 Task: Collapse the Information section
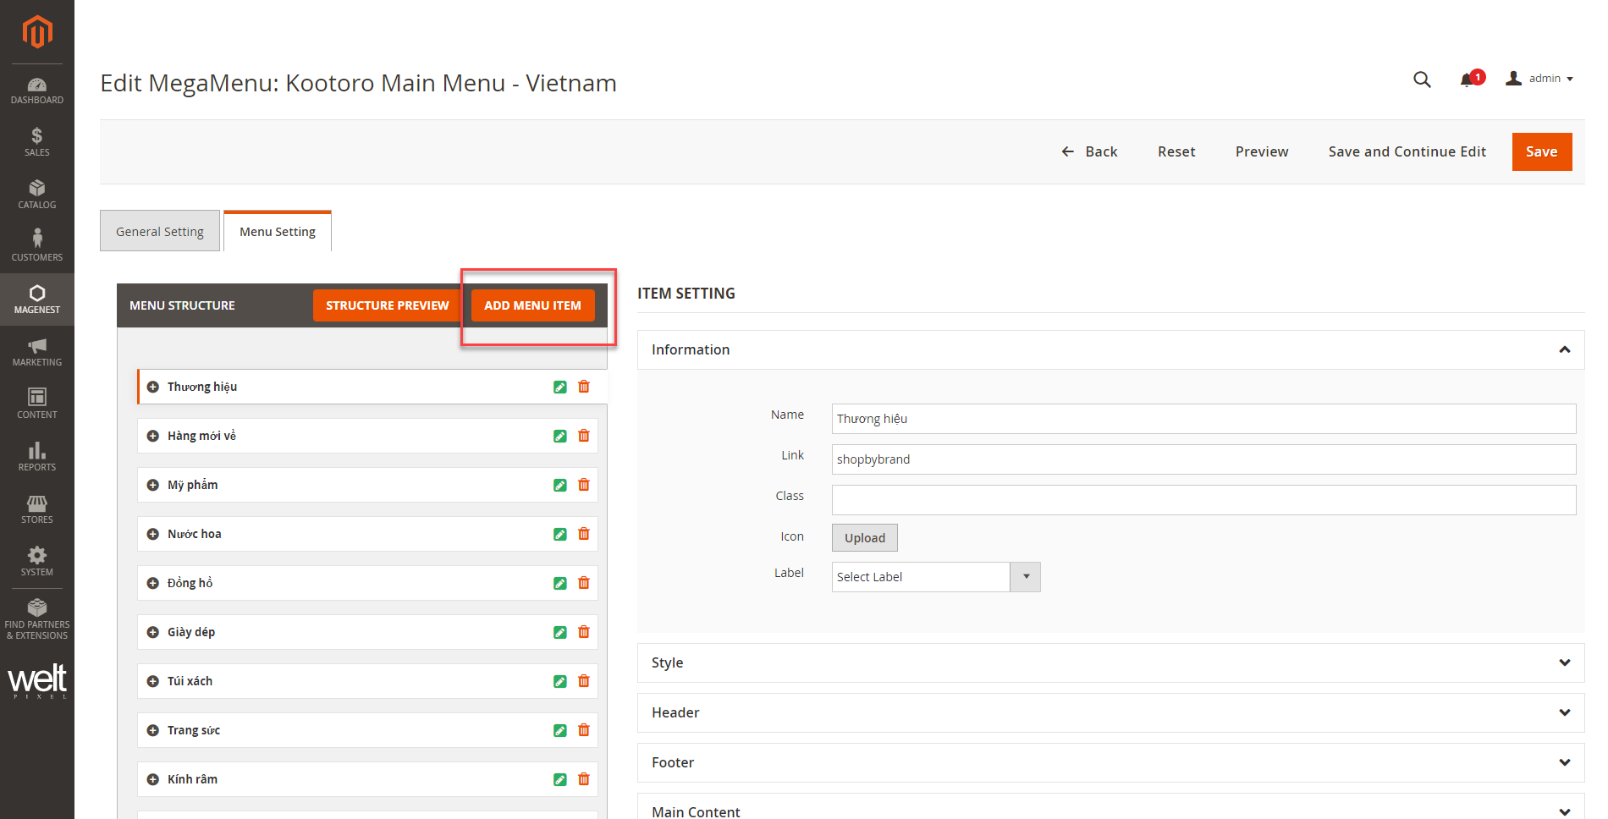point(1110,349)
